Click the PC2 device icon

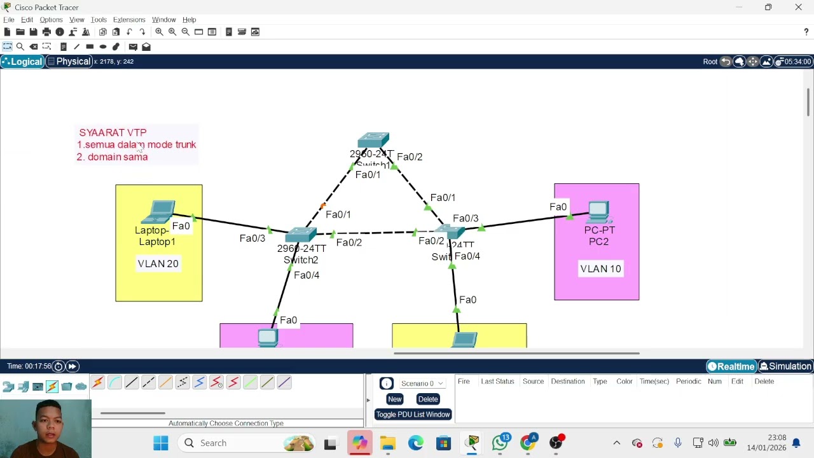click(x=598, y=212)
